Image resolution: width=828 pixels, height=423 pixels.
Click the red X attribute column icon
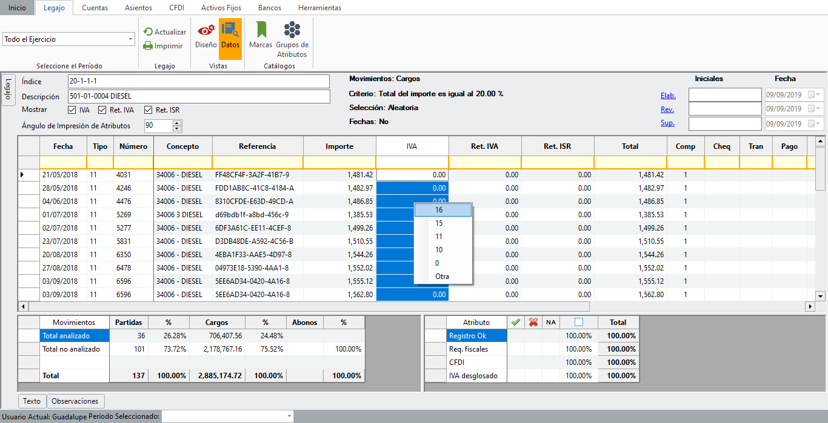click(x=533, y=323)
